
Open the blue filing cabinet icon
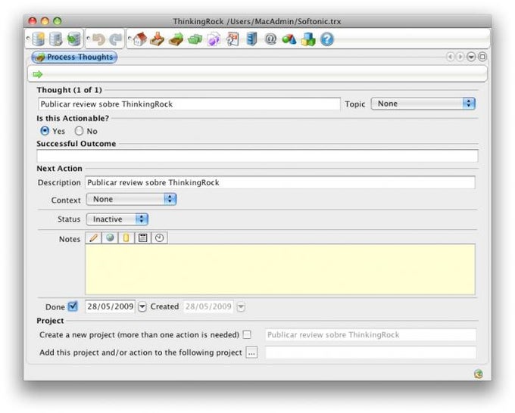pos(251,39)
